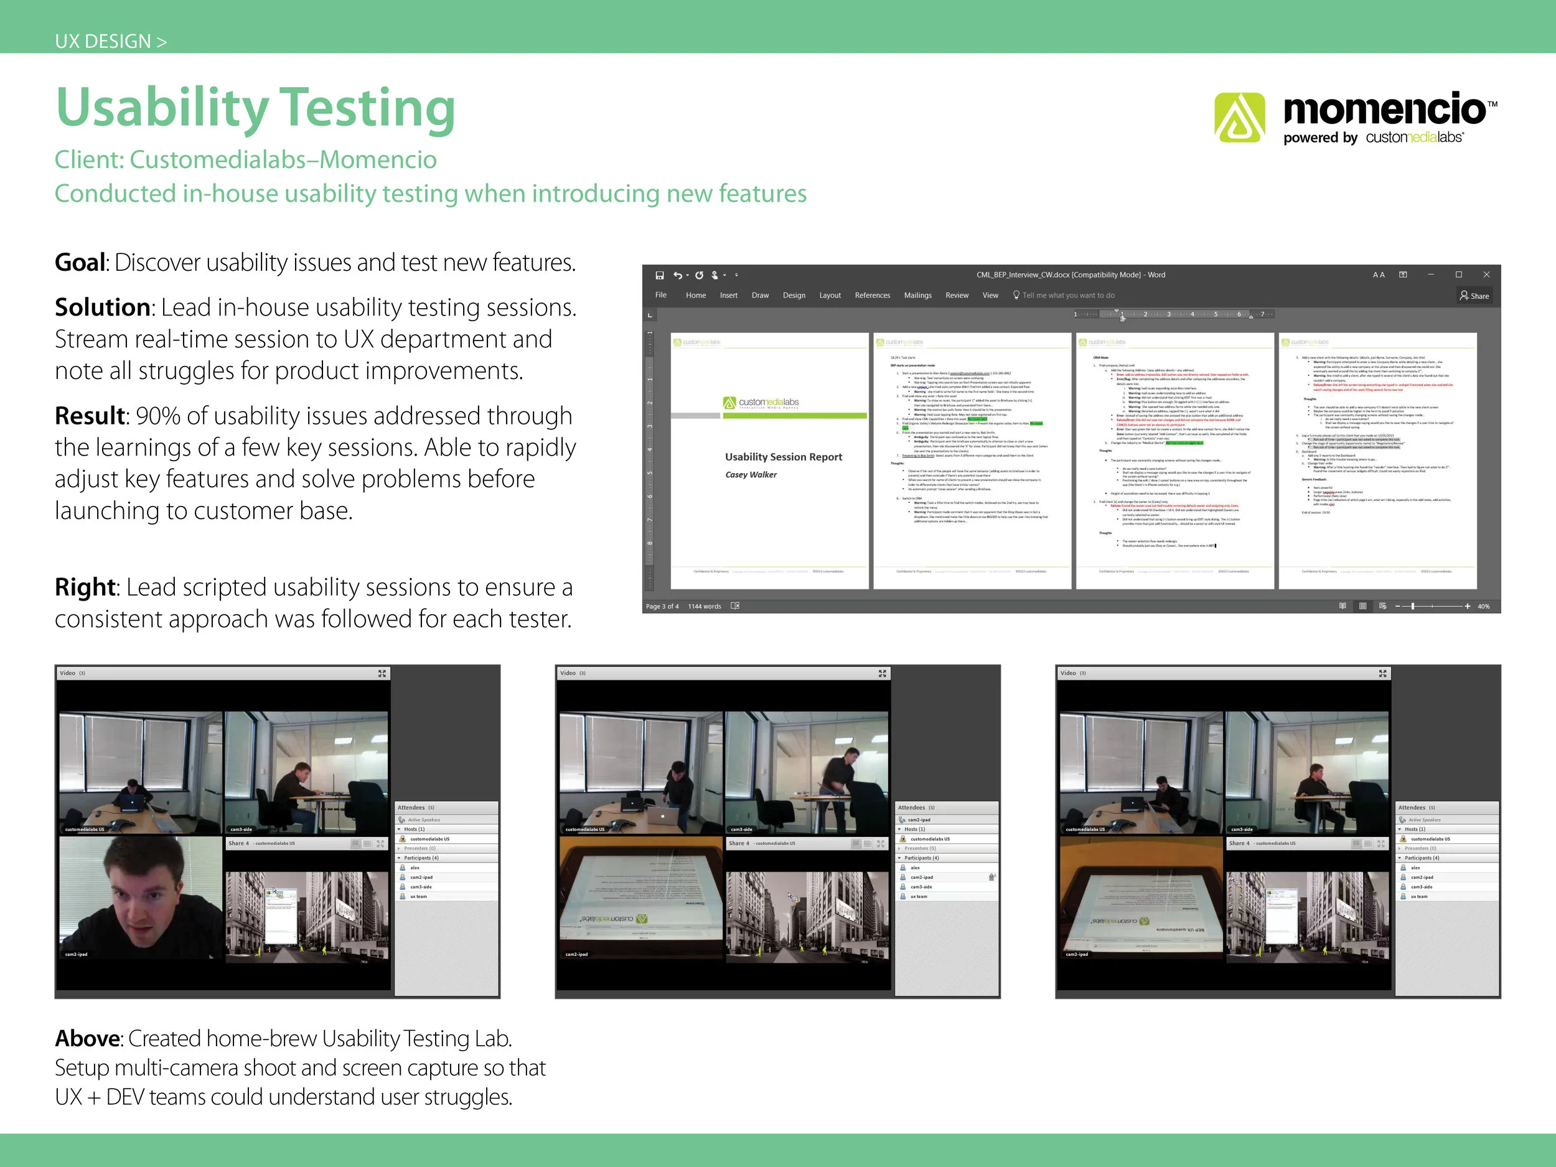Maximize the Share 4 pod in the middle meeting
This screenshot has width=1556, height=1167.
pos(881,843)
